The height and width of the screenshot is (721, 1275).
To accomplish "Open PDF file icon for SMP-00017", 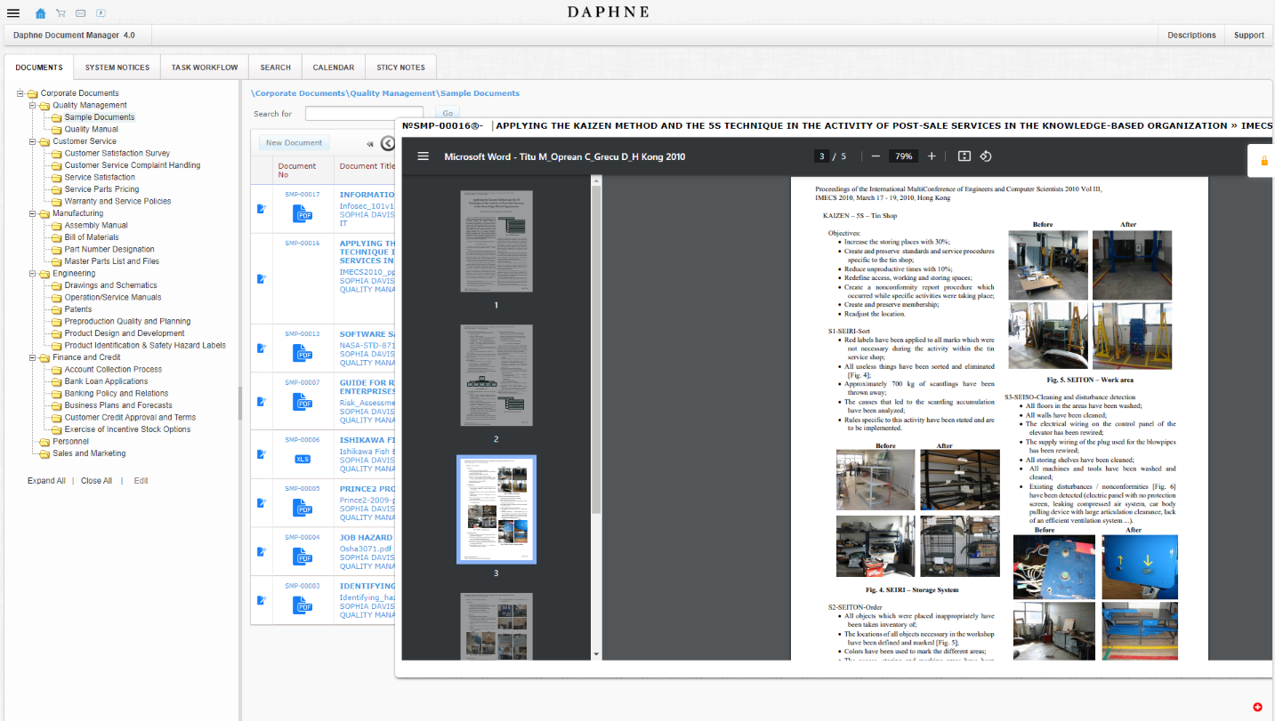I will [303, 212].
